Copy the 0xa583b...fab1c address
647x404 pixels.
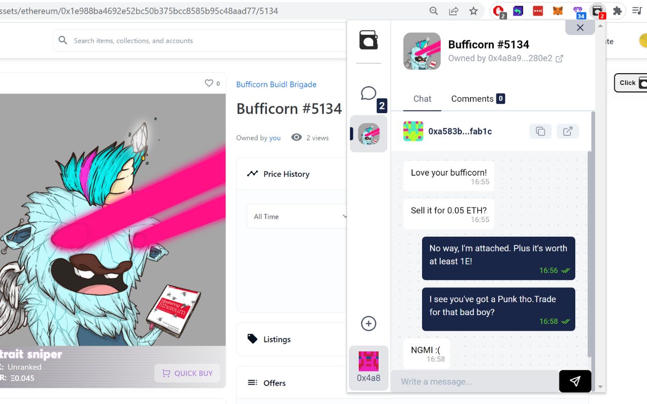coord(540,131)
